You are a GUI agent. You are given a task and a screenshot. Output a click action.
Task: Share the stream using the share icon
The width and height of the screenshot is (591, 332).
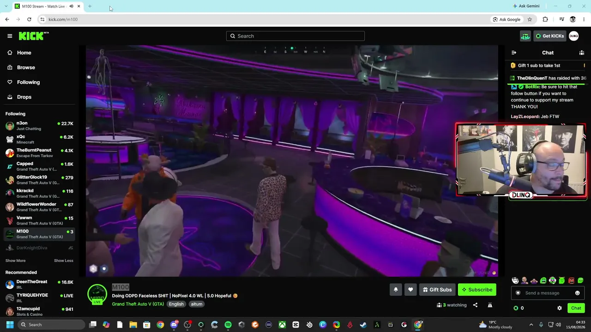[x=475, y=305]
